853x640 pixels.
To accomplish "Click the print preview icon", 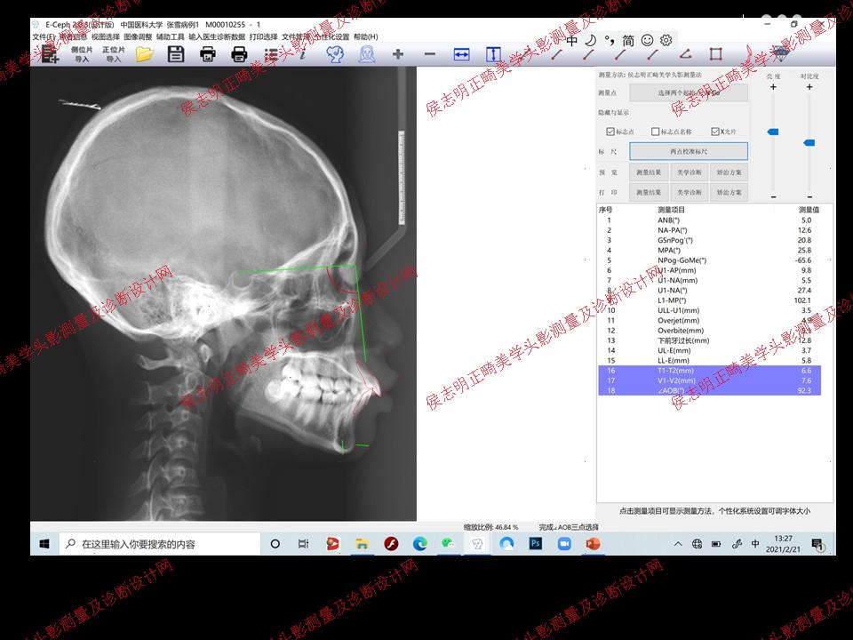I will coord(208,54).
